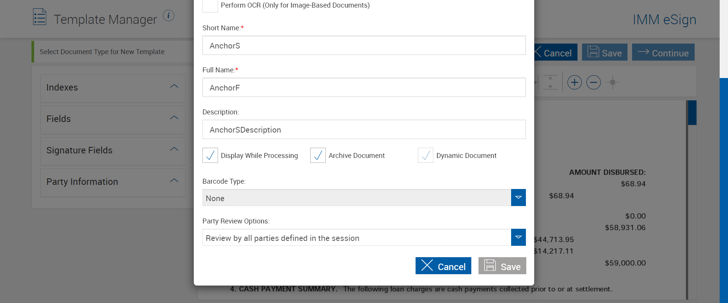728x303 pixels.
Task: Click the background Continue arrow button
Action: (x=663, y=52)
